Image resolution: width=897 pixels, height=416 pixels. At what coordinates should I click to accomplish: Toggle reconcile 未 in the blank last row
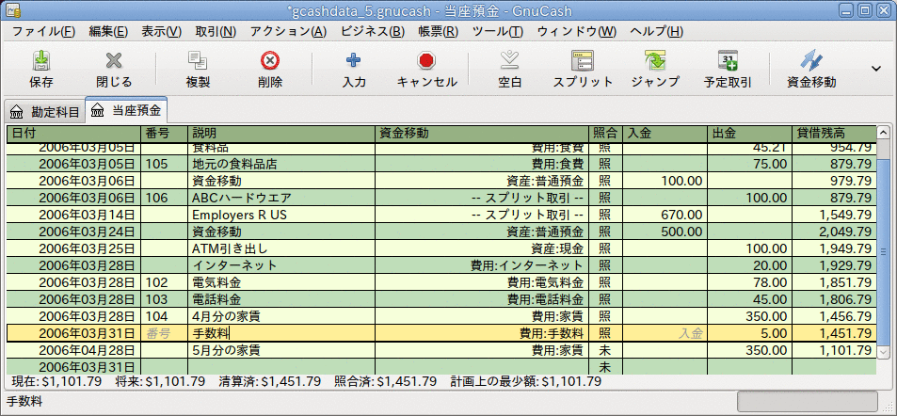tap(605, 365)
